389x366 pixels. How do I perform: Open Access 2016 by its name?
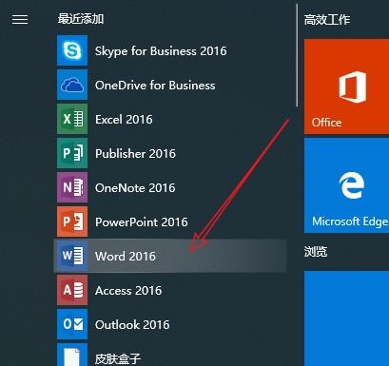coord(128,291)
